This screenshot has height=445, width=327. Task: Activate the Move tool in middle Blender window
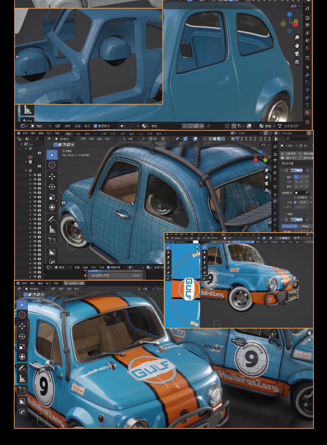pyautogui.click(x=52, y=176)
